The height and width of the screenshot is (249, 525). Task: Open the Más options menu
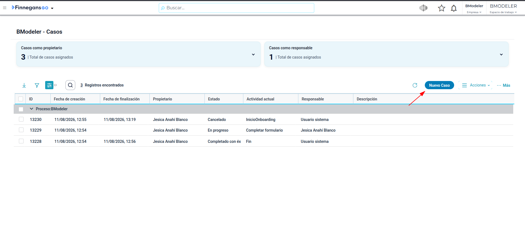click(x=504, y=85)
